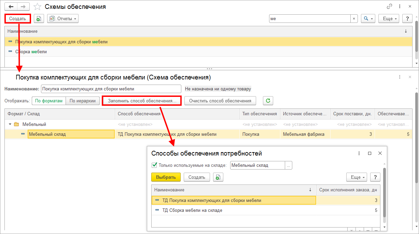This screenshot has height=234, width=419.
Task: Open the top Еще menu
Action: click(389, 19)
